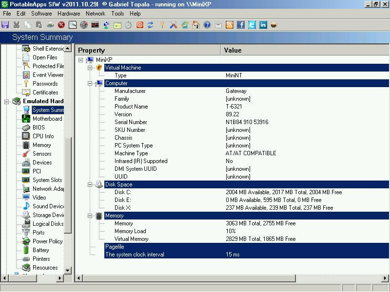Viewport: 390px width, 292px height.
Task: Click the red X stop icon
Action: [61, 25]
